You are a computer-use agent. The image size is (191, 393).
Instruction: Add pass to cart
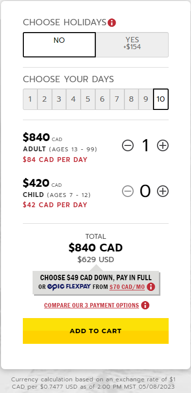point(96,331)
